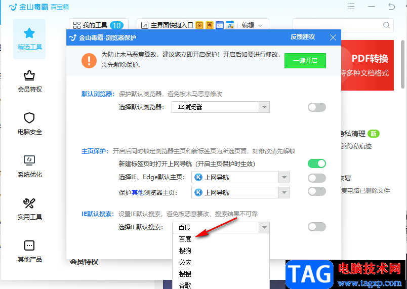Image resolution: width=407 pixels, height=289 pixels.
Task: Open the main menu list icon
Action: 351,7
